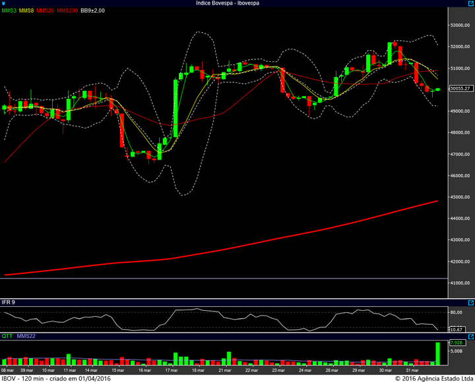Screen dimensions: 475x382
Task: Click the IFR value tag 10,67
Action: point(457,329)
